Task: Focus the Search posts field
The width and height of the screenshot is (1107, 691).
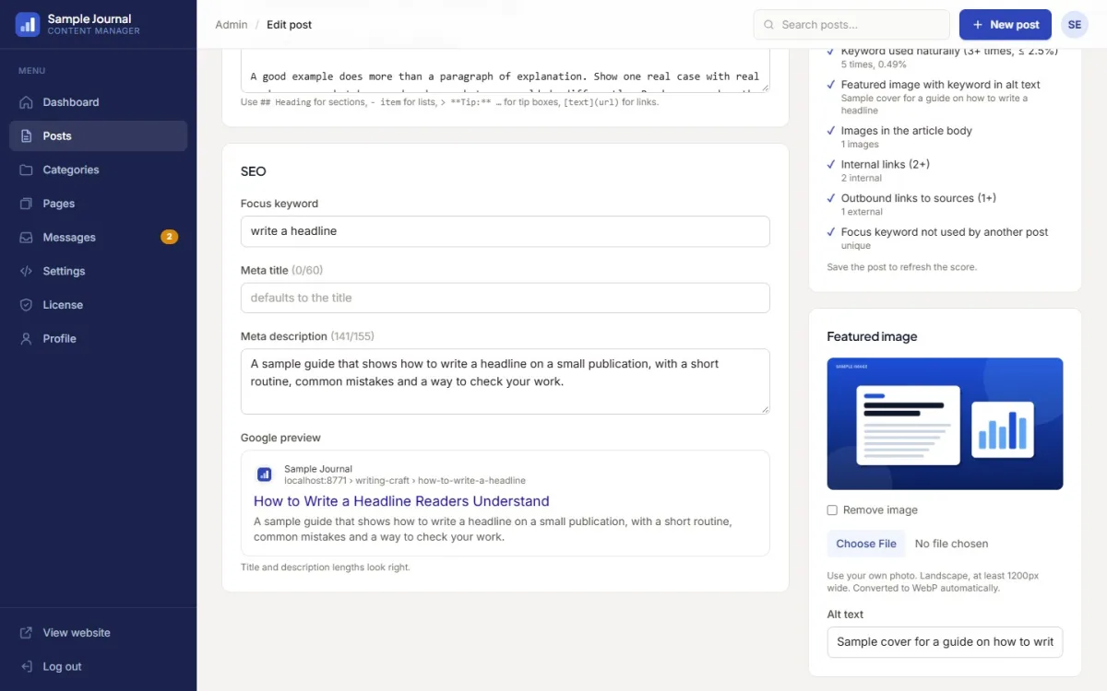Action: 851,25
